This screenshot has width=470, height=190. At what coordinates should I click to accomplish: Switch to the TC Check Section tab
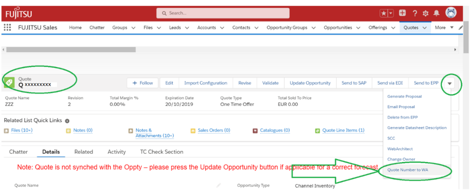tap(161, 152)
